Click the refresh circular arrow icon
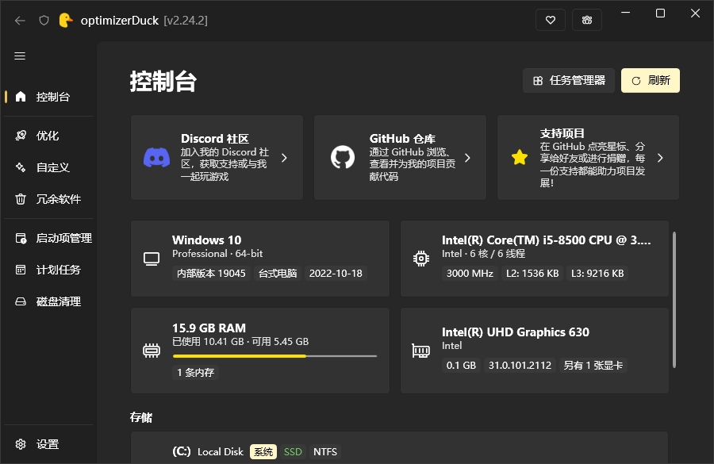This screenshot has height=464, width=714. [x=636, y=81]
